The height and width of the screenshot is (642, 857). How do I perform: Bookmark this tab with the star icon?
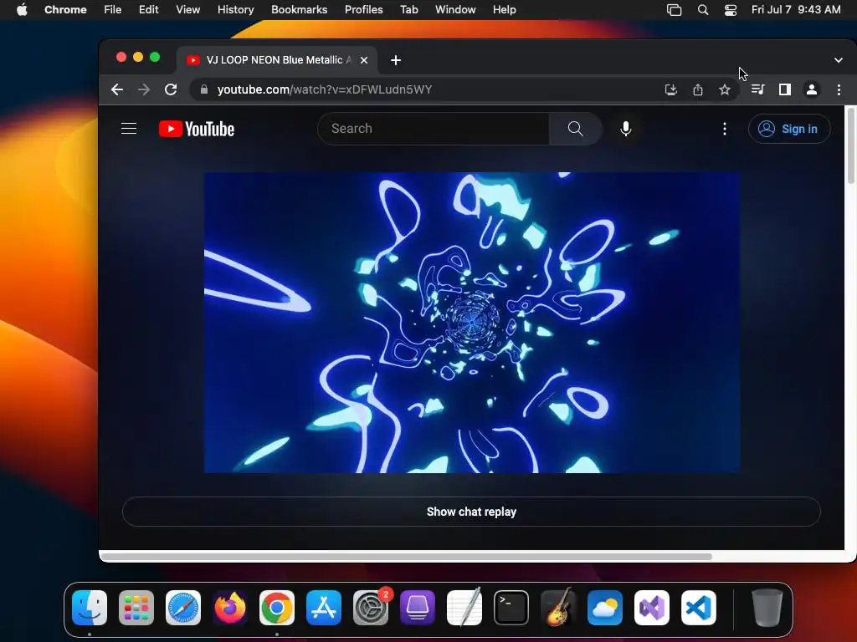pyautogui.click(x=725, y=89)
